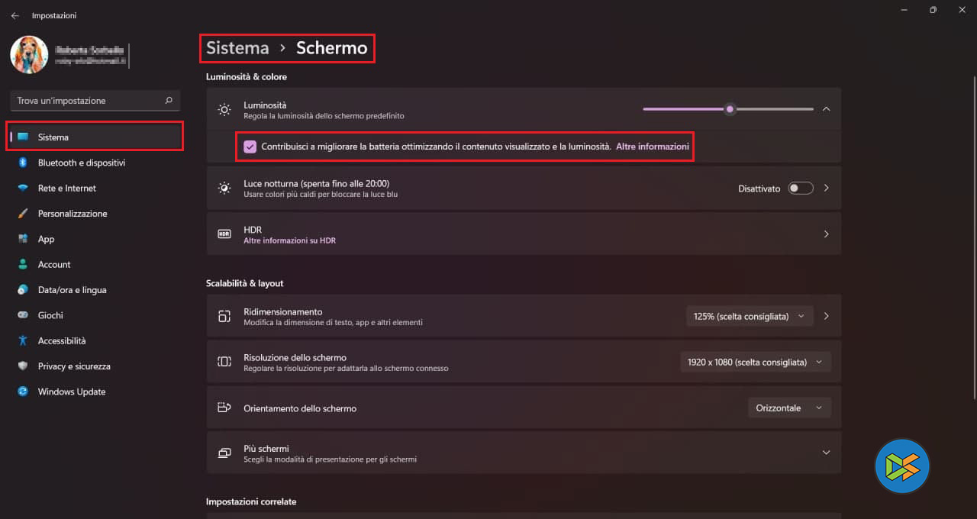
Task: Open the Ridimensionamento 125% dropdown
Action: 749,316
